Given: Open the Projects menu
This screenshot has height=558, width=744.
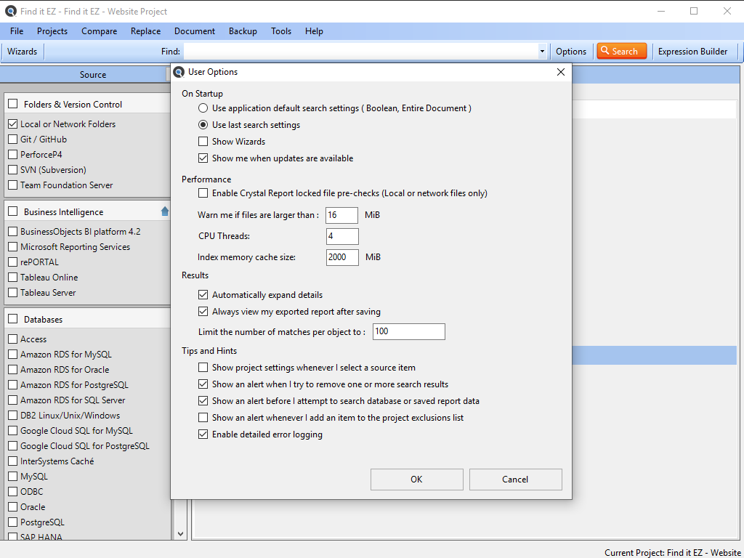Looking at the screenshot, I should pyautogui.click(x=52, y=31).
